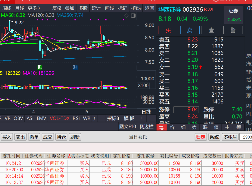Select the EMV indicator tab
This screenshot has height=186, width=252.
41,118
